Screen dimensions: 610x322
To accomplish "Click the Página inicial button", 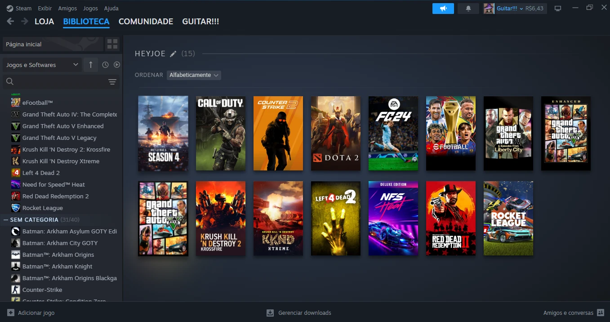I will click(53, 44).
